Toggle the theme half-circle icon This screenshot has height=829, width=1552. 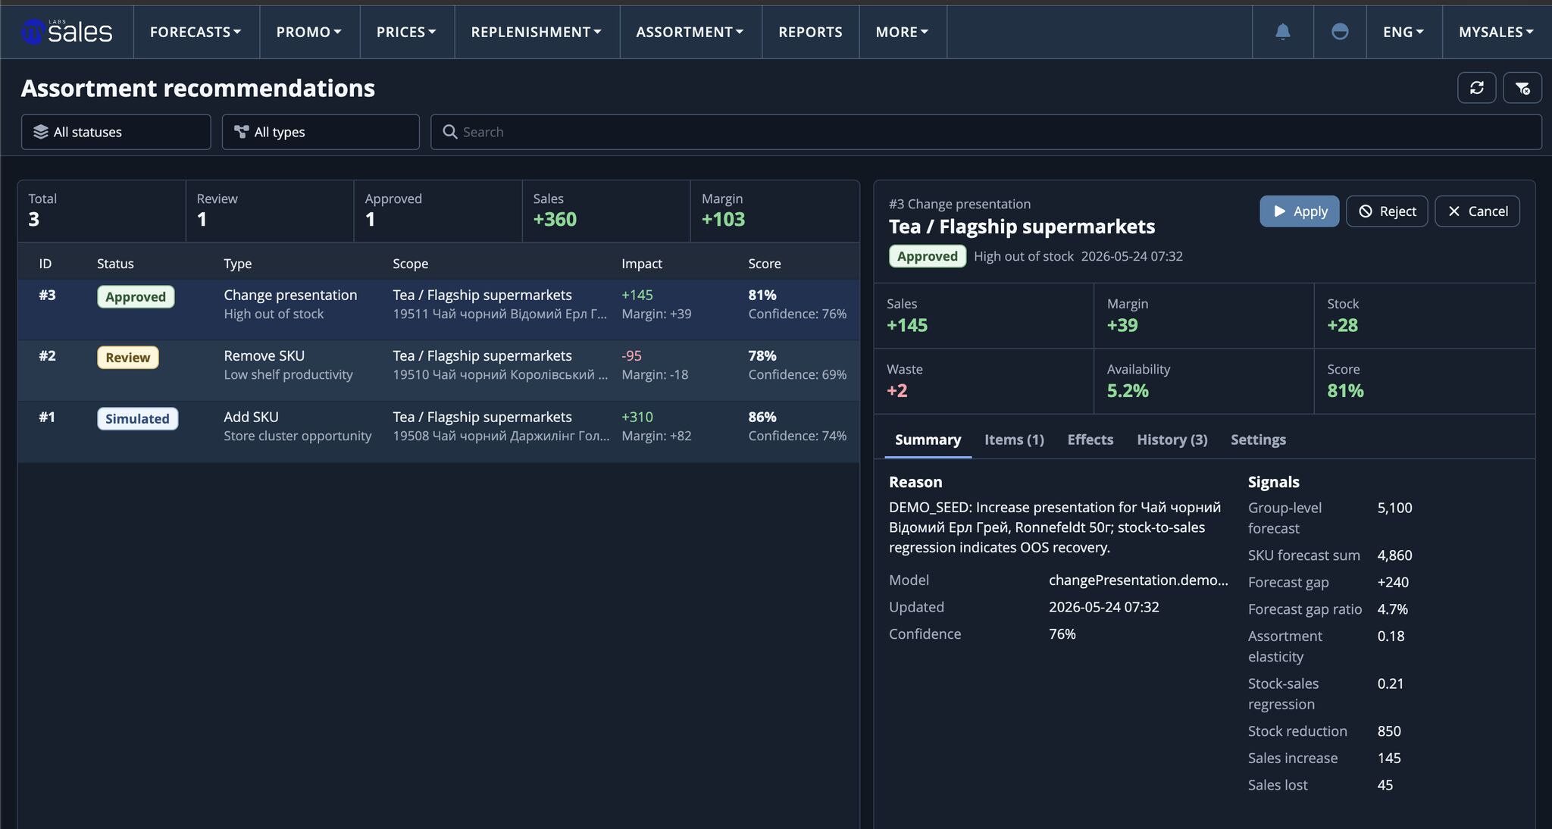point(1340,32)
